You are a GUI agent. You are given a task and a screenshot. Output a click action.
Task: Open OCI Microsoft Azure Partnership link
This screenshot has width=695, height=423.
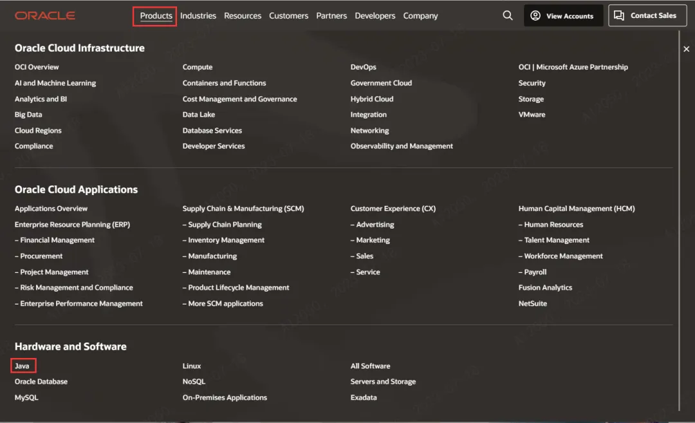[x=573, y=67]
